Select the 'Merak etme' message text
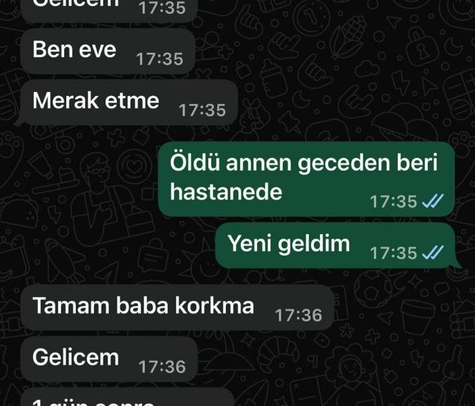 tap(95, 101)
